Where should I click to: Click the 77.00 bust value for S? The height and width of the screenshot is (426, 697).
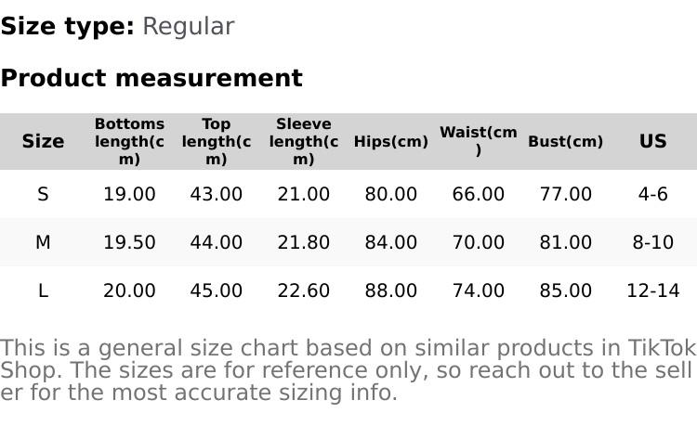click(566, 194)
